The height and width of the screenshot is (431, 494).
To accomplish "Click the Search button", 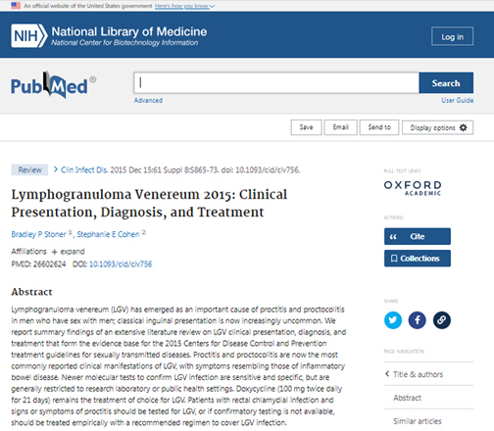I will click(x=446, y=83).
